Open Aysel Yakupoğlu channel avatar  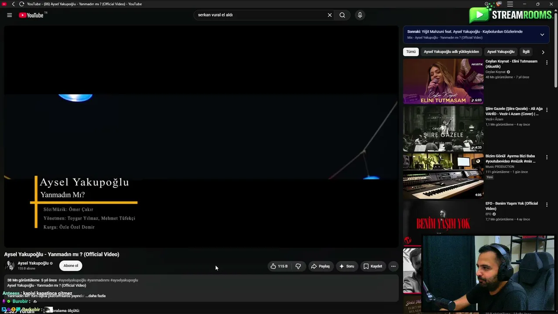[x=10, y=266]
